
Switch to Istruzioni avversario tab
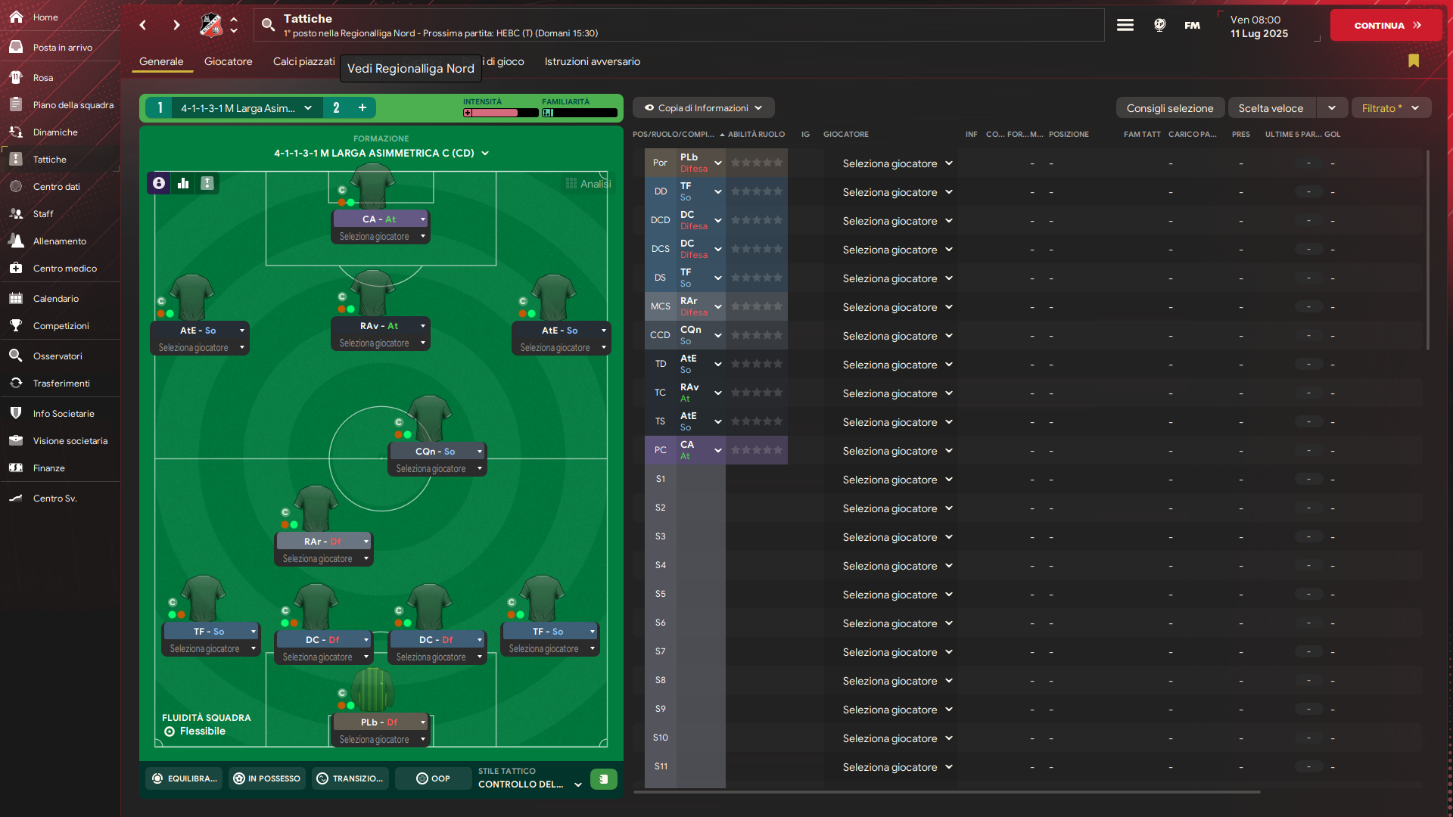click(592, 61)
